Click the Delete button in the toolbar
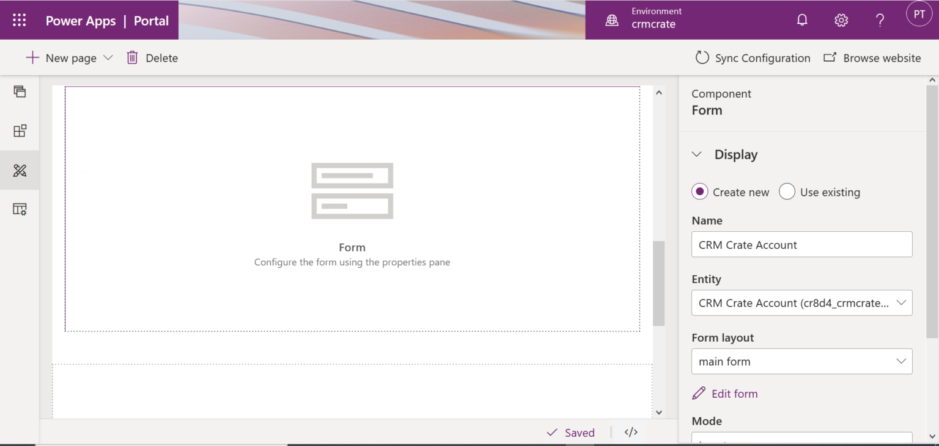Image resolution: width=939 pixels, height=446 pixels. click(x=152, y=57)
